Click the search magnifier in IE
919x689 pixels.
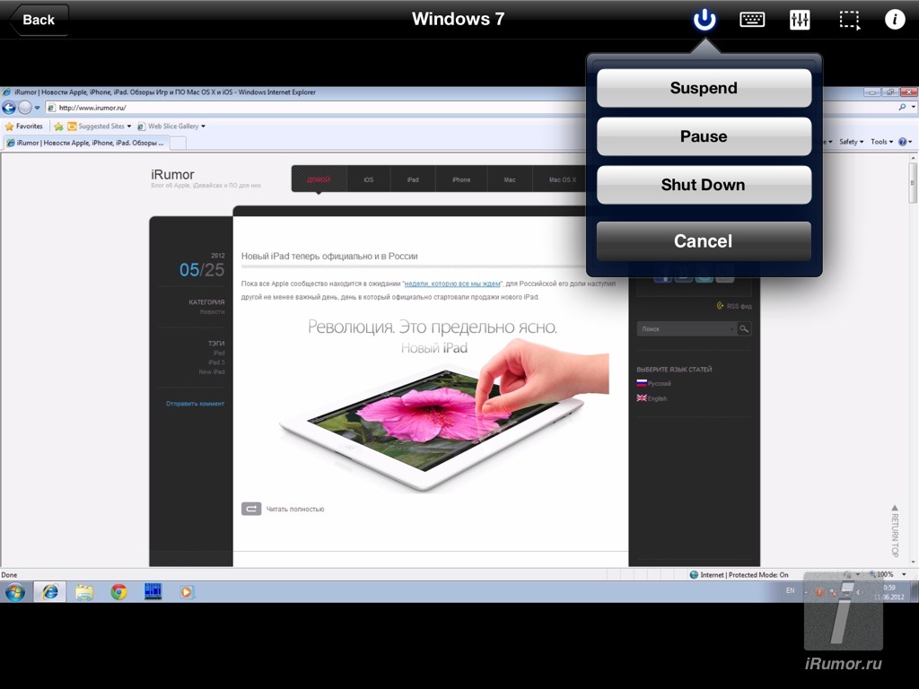[x=902, y=108]
